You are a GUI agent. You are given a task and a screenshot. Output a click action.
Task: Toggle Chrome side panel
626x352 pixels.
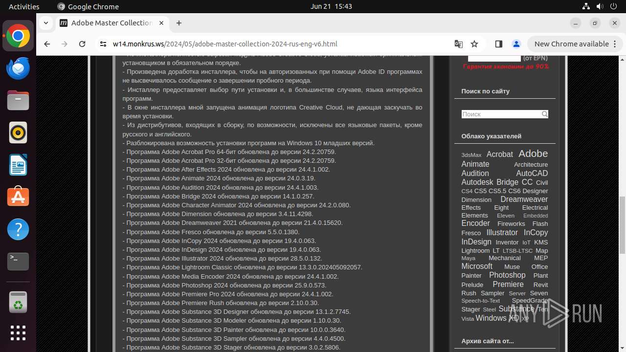498,44
